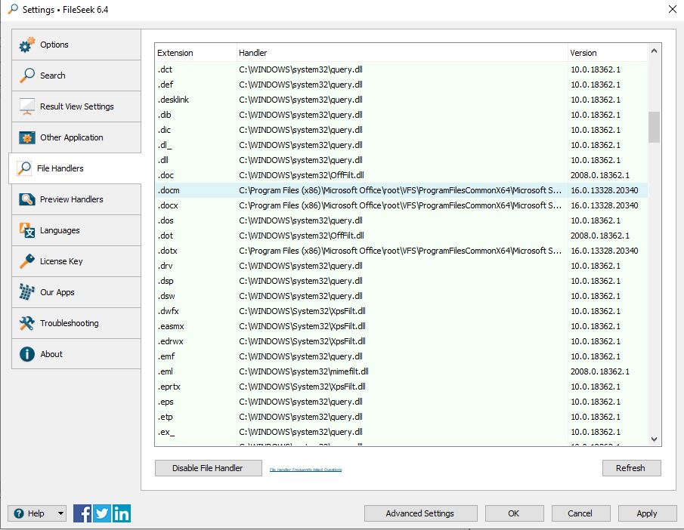Open File Handler Frequently Asked Questions link

coord(305,470)
